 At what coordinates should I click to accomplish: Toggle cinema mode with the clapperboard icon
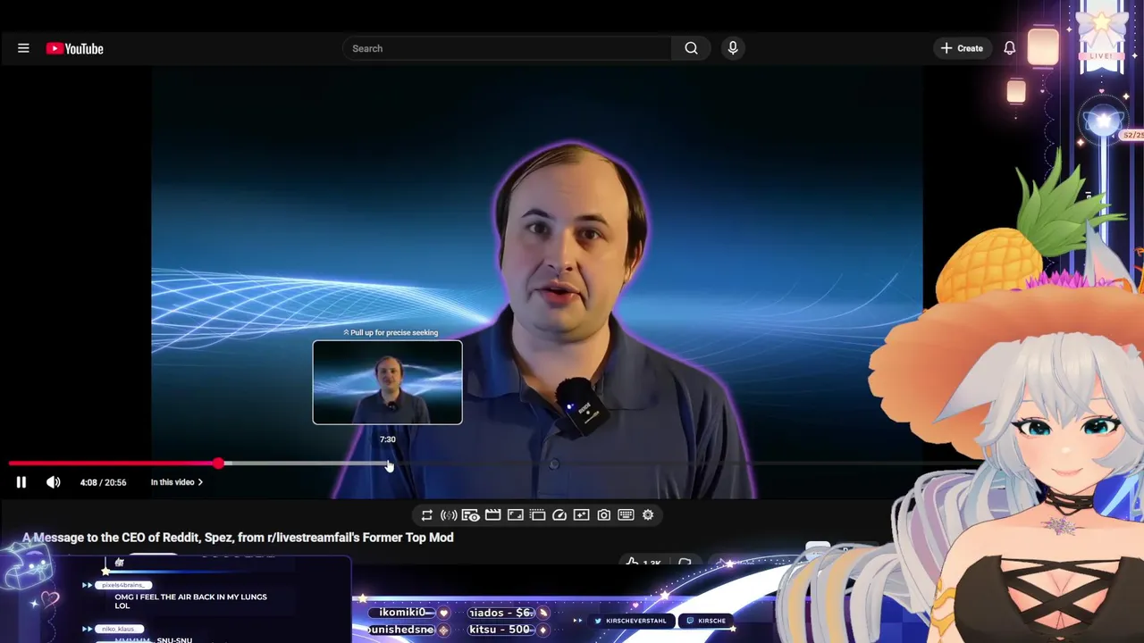tap(492, 515)
